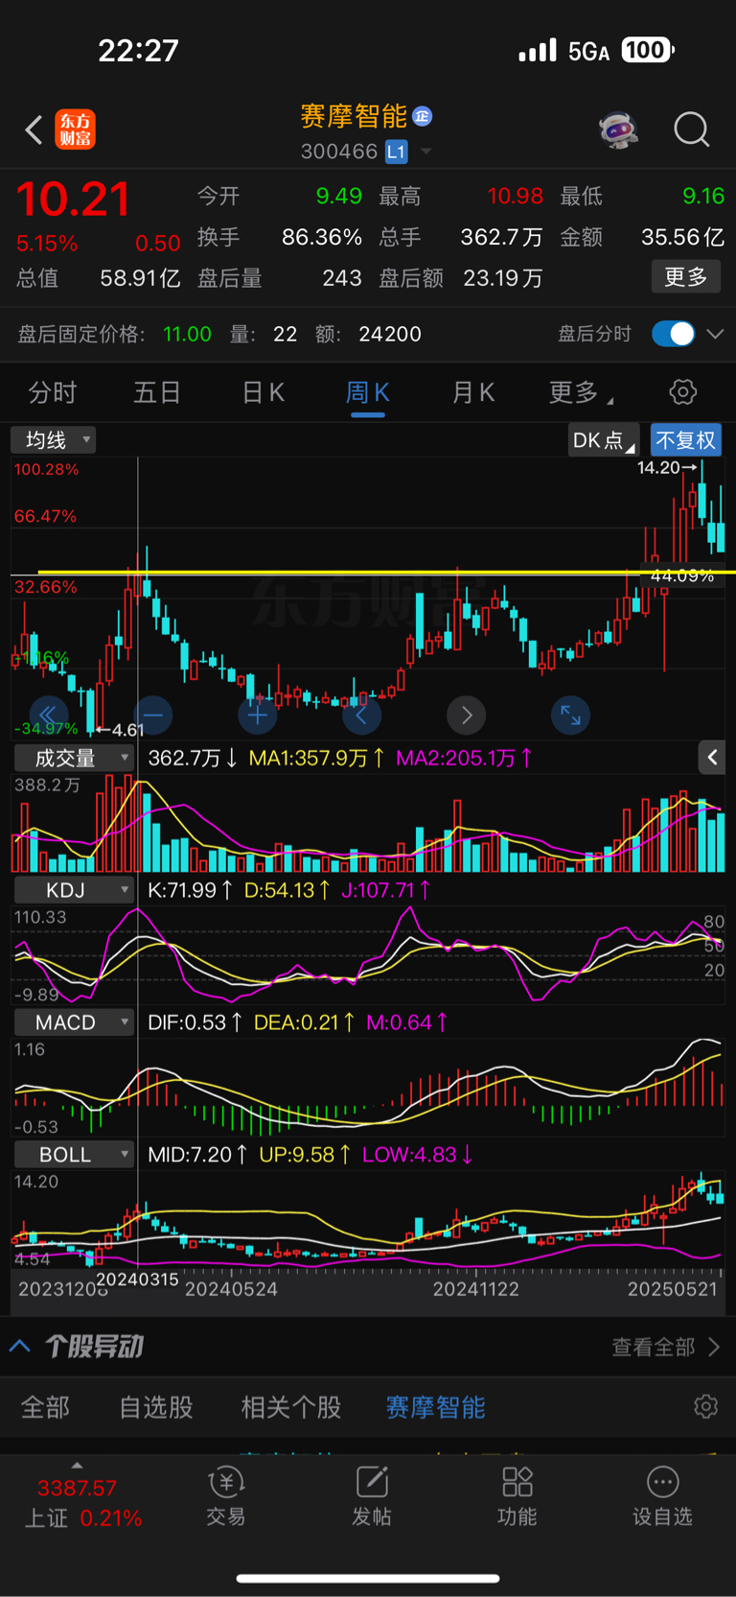This screenshot has height=1597, width=736.
Task: Tap the K:71.99 KDJ reading
Action: click(190, 890)
